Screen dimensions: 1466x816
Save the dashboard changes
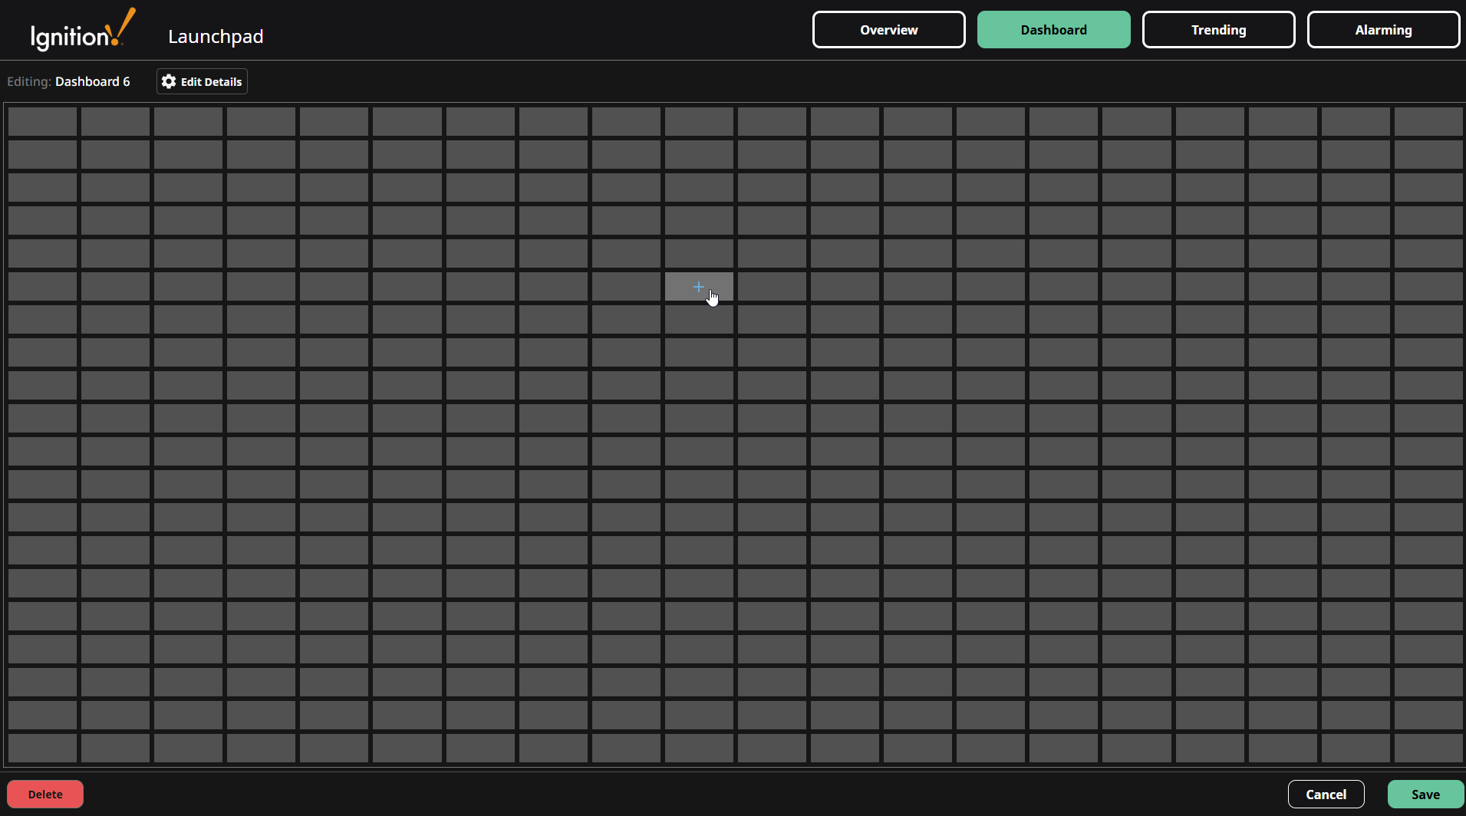click(1425, 794)
